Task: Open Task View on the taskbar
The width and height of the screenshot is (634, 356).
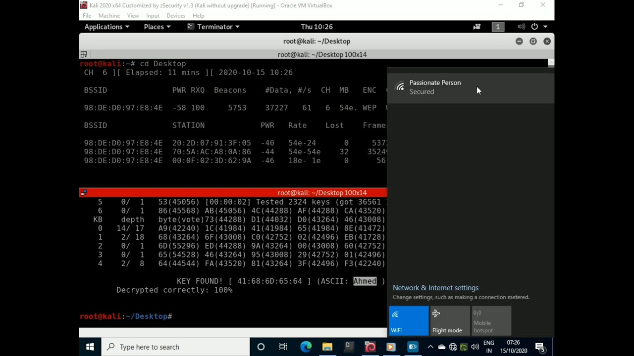Action: [x=283, y=347]
